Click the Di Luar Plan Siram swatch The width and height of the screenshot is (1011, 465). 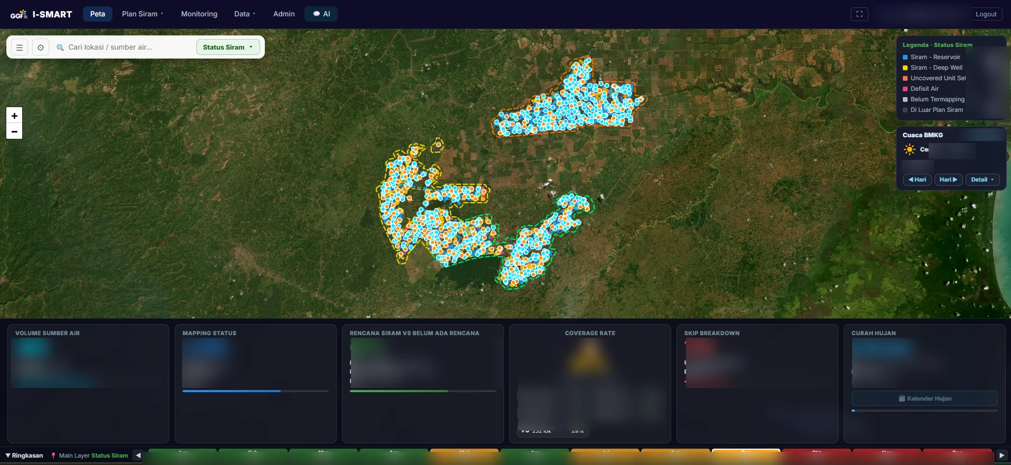click(905, 110)
